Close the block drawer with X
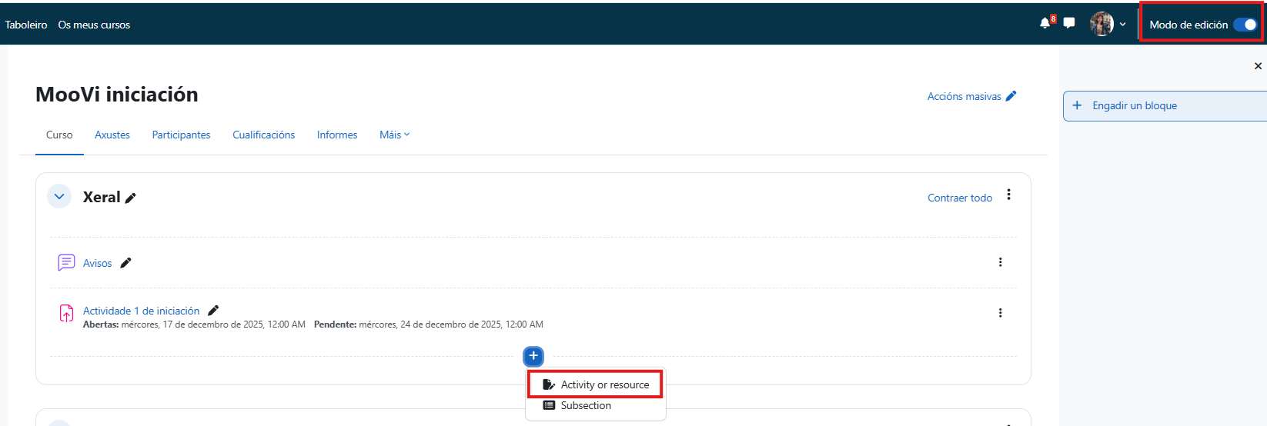 tap(1258, 66)
